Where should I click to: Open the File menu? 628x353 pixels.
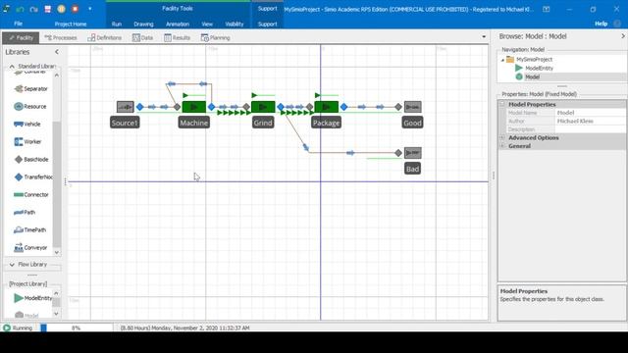(x=18, y=24)
